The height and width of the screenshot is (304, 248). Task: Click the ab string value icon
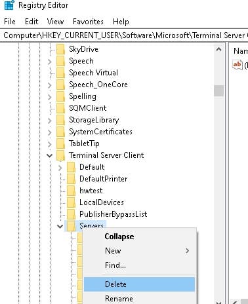pos(238,65)
